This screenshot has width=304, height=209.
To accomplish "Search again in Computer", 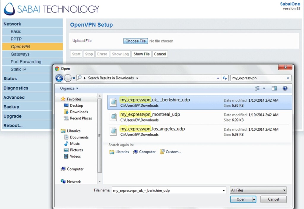I will pyautogui.click(x=144, y=152).
